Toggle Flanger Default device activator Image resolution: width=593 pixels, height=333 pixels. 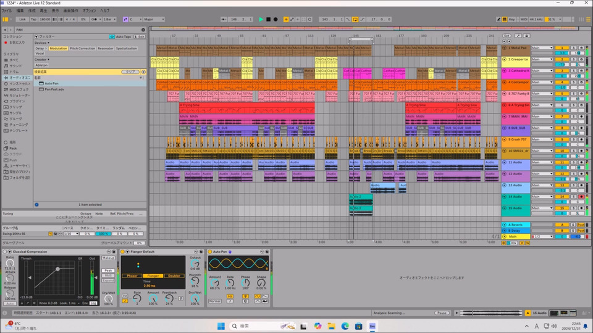(122, 252)
